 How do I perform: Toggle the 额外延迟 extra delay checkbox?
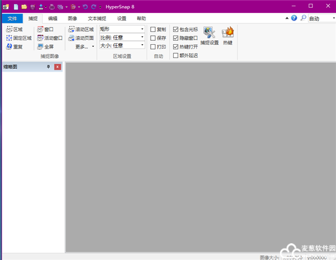(176, 55)
